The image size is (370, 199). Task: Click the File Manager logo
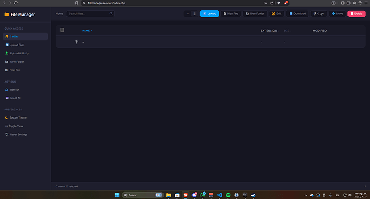tap(20, 14)
